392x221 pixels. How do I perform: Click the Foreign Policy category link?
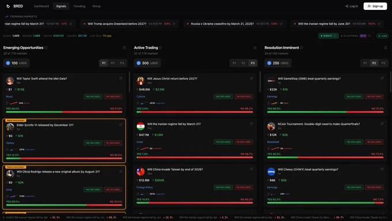click(x=145, y=188)
